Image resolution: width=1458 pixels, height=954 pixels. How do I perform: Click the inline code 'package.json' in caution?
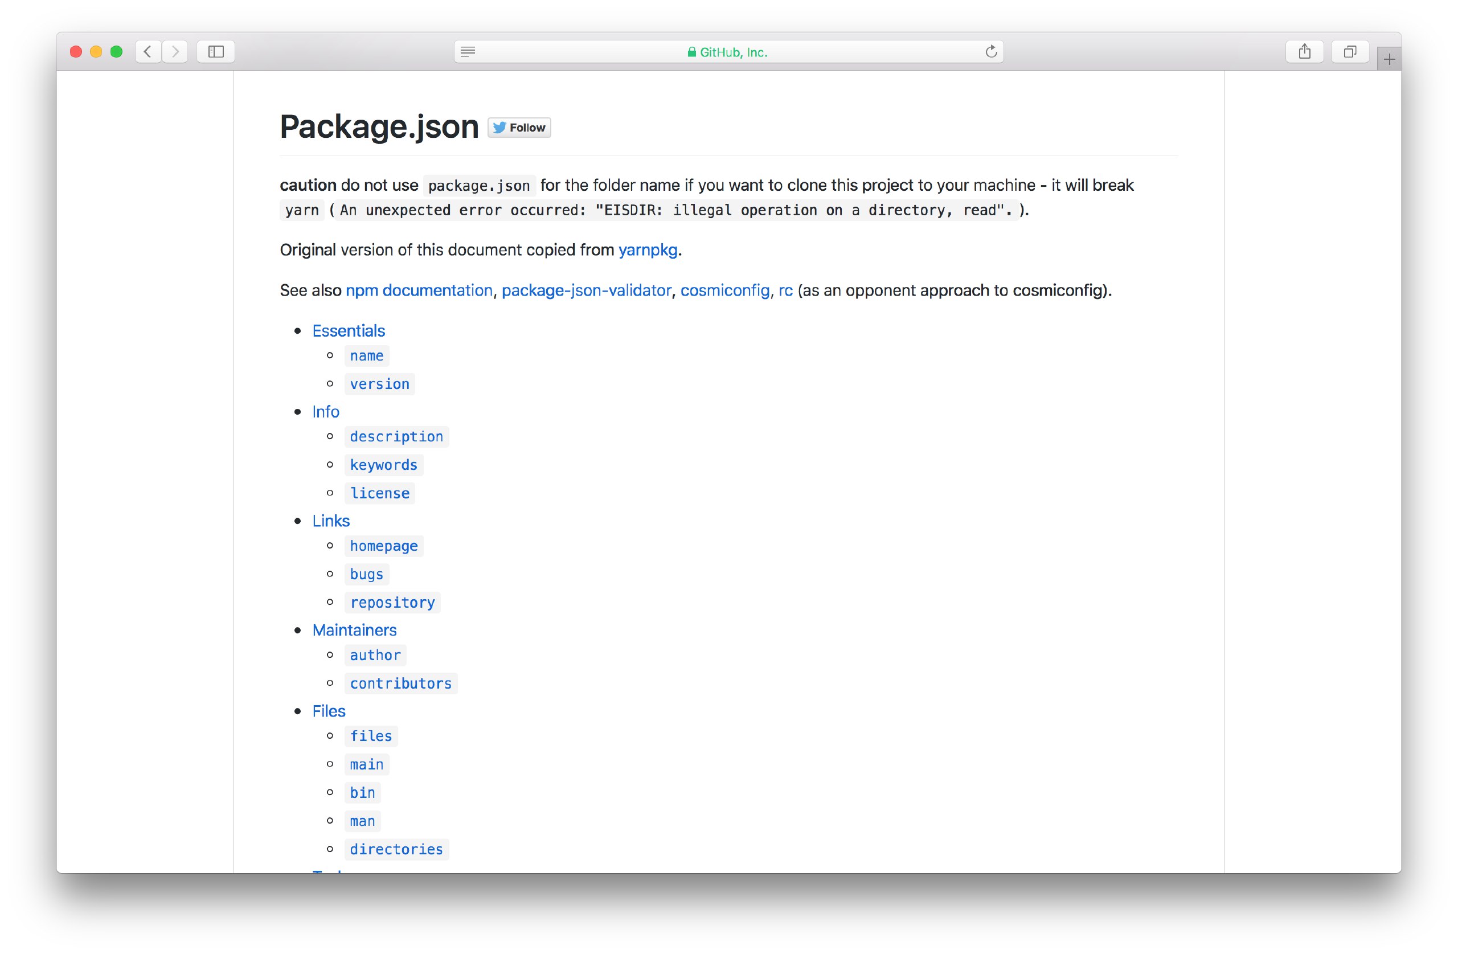(479, 186)
